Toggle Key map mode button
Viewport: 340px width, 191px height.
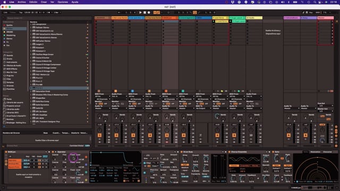(311, 13)
